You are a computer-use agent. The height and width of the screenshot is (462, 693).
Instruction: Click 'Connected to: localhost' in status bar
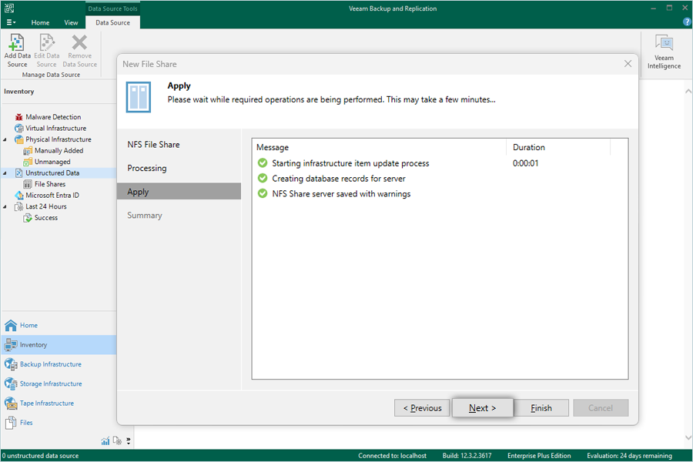pos(393,456)
